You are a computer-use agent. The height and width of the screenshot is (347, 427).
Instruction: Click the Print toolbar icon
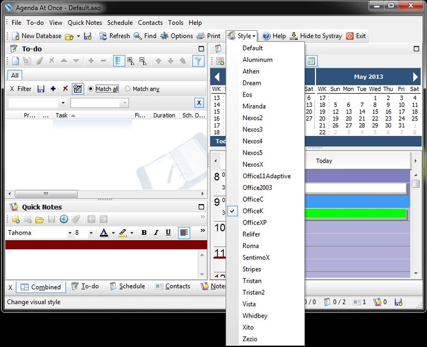(x=200, y=36)
